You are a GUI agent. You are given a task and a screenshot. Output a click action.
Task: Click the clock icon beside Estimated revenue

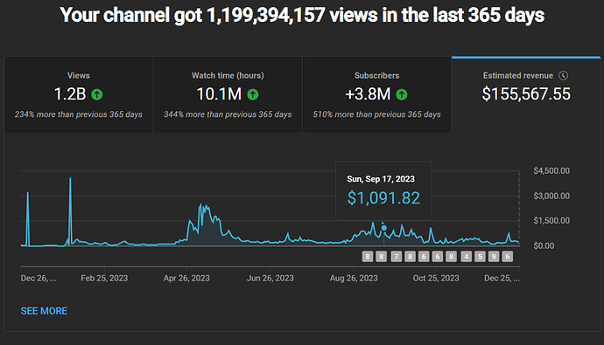(x=563, y=76)
